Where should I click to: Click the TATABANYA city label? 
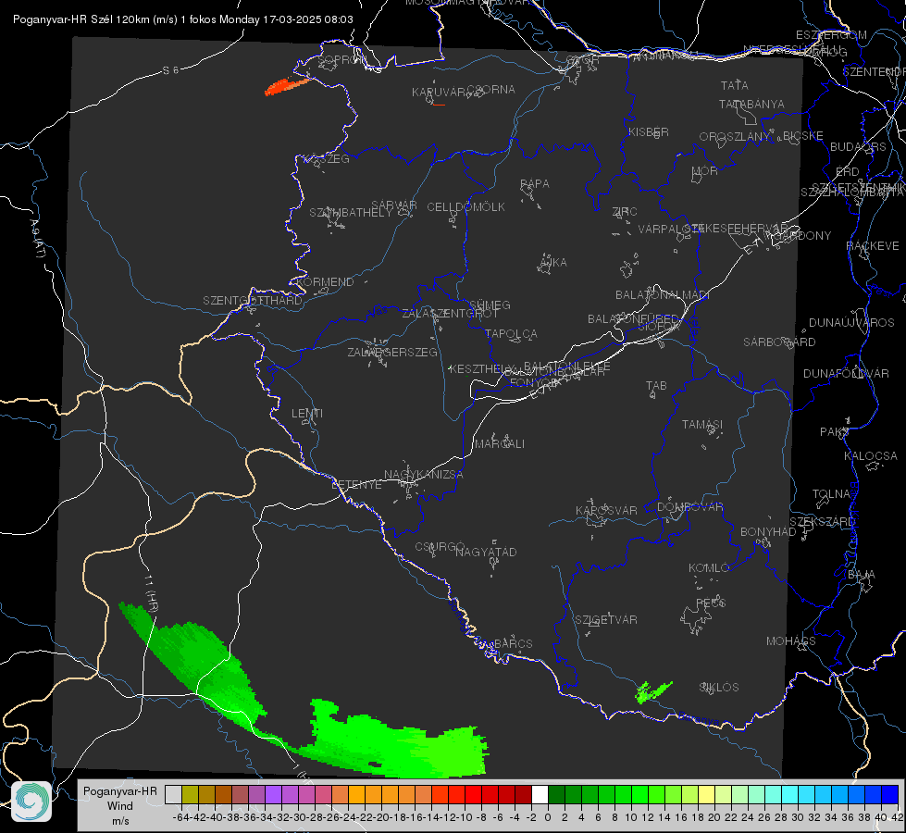(x=751, y=104)
